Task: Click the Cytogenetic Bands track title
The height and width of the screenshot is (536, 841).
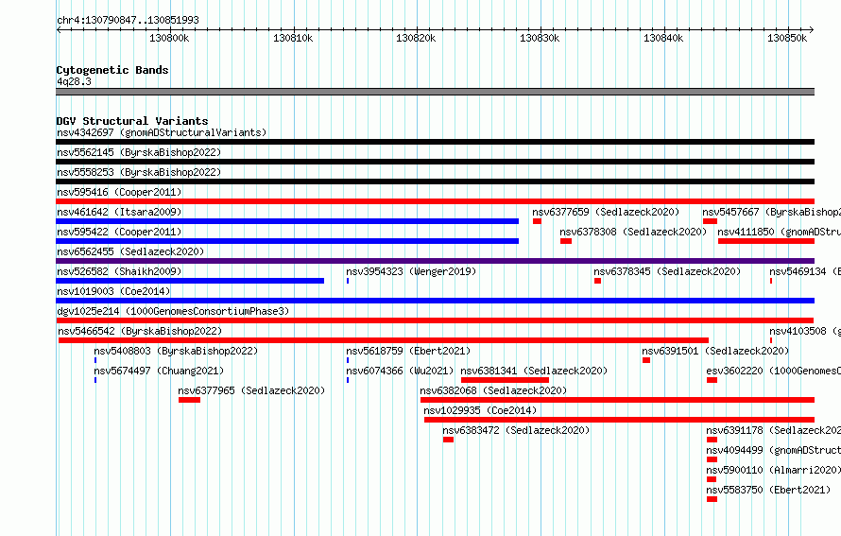Action: click(112, 70)
